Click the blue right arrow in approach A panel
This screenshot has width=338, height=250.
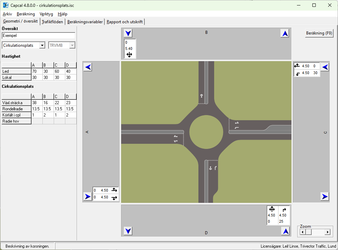(x=88, y=196)
